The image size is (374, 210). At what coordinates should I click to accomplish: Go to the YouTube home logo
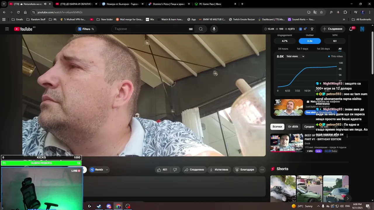click(23, 29)
